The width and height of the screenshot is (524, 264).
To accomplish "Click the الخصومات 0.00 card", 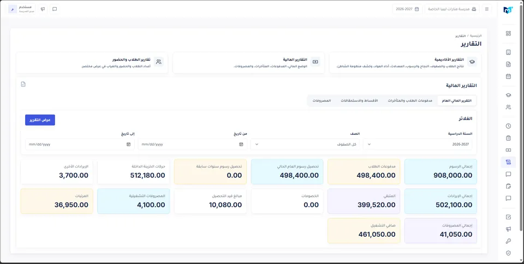I will point(287,201).
